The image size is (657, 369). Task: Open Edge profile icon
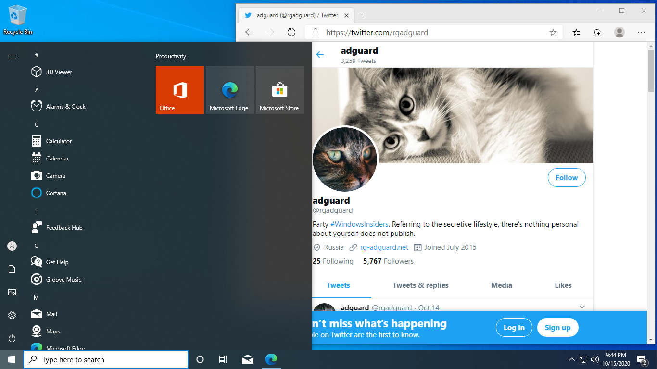coord(619,33)
